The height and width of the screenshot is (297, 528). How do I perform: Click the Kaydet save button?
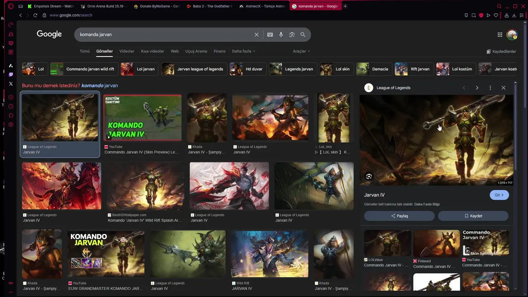[x=473, y=216]
